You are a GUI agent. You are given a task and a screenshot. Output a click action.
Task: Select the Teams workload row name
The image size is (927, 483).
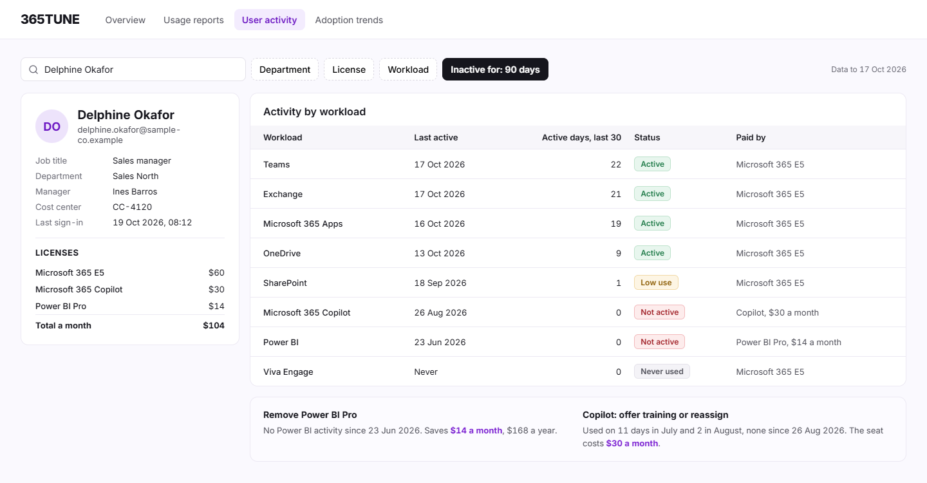(x=277, y=164)
